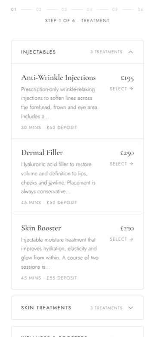Collapse the Injectables section chevron
155x337 pixels.
[x=130, y=52]
